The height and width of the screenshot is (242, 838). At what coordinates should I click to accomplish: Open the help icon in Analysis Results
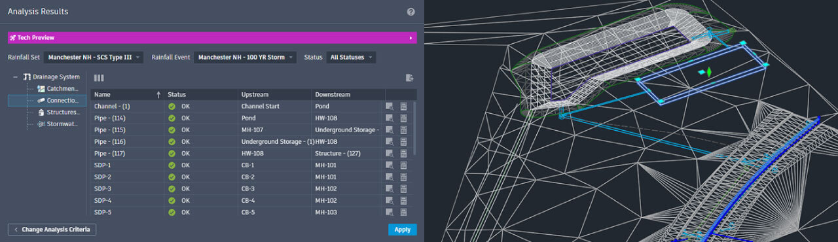click(x=411, y=12)
